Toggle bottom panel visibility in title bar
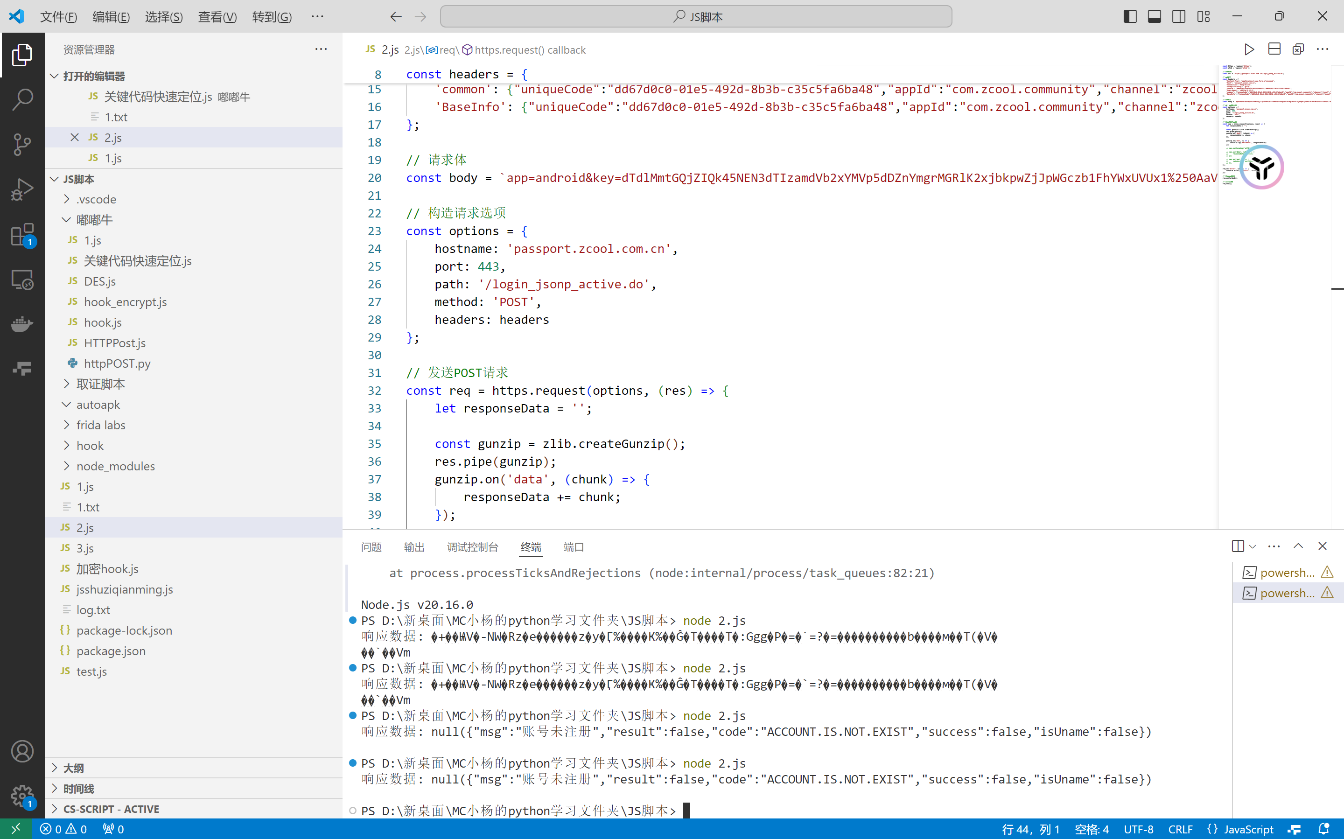The width and height of the screenshot is (1344, 839). 1154,17
